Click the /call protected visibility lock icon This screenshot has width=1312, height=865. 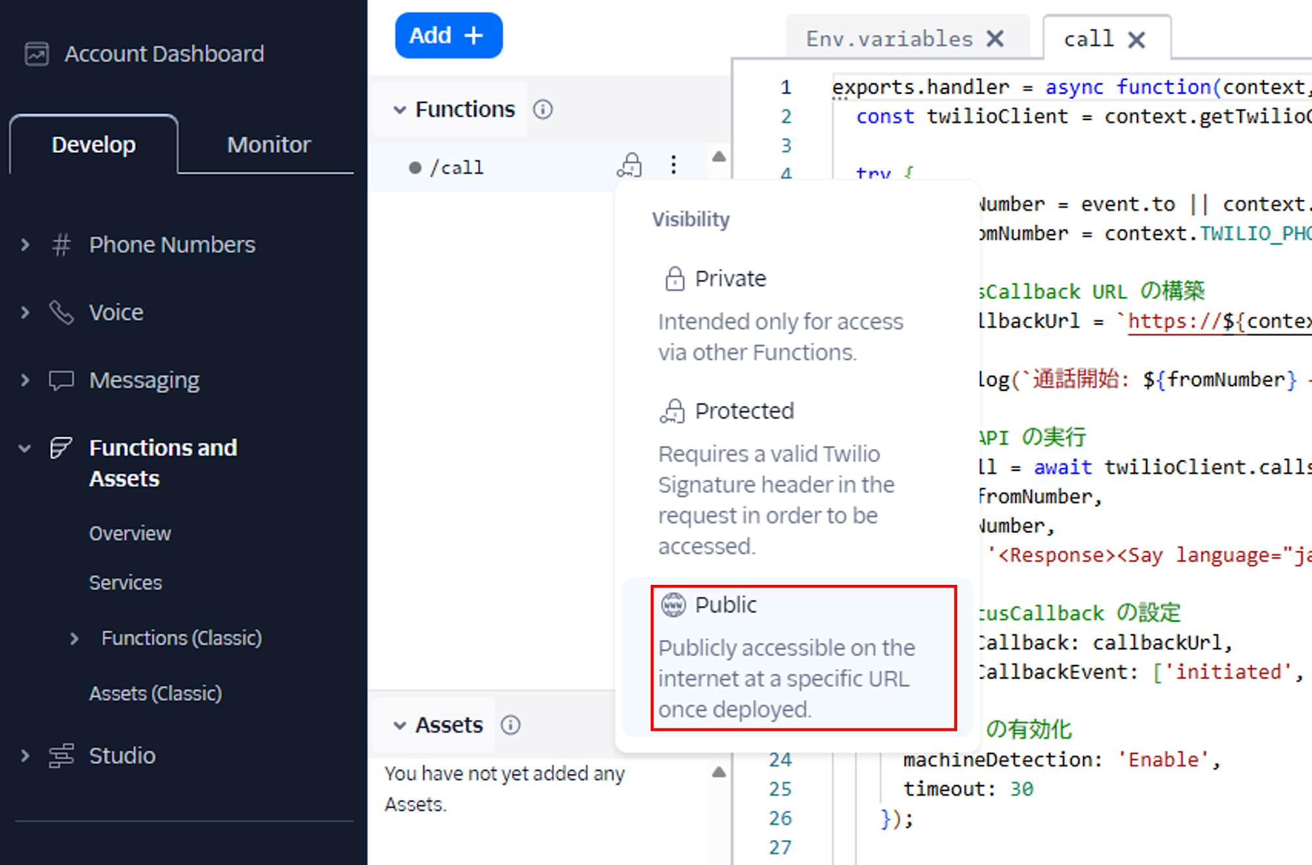pyautogui.click(x=630, y=165)
